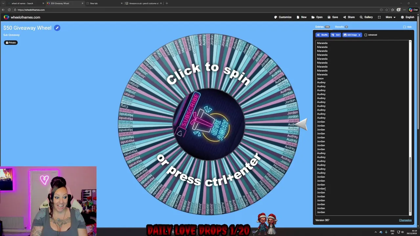Click the microphone tray icon
Screen dimensions: 420x236
point(386,232)
